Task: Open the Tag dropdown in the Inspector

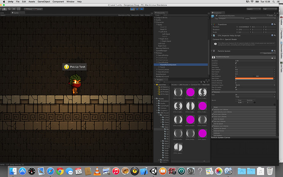Action: point(231,18)
